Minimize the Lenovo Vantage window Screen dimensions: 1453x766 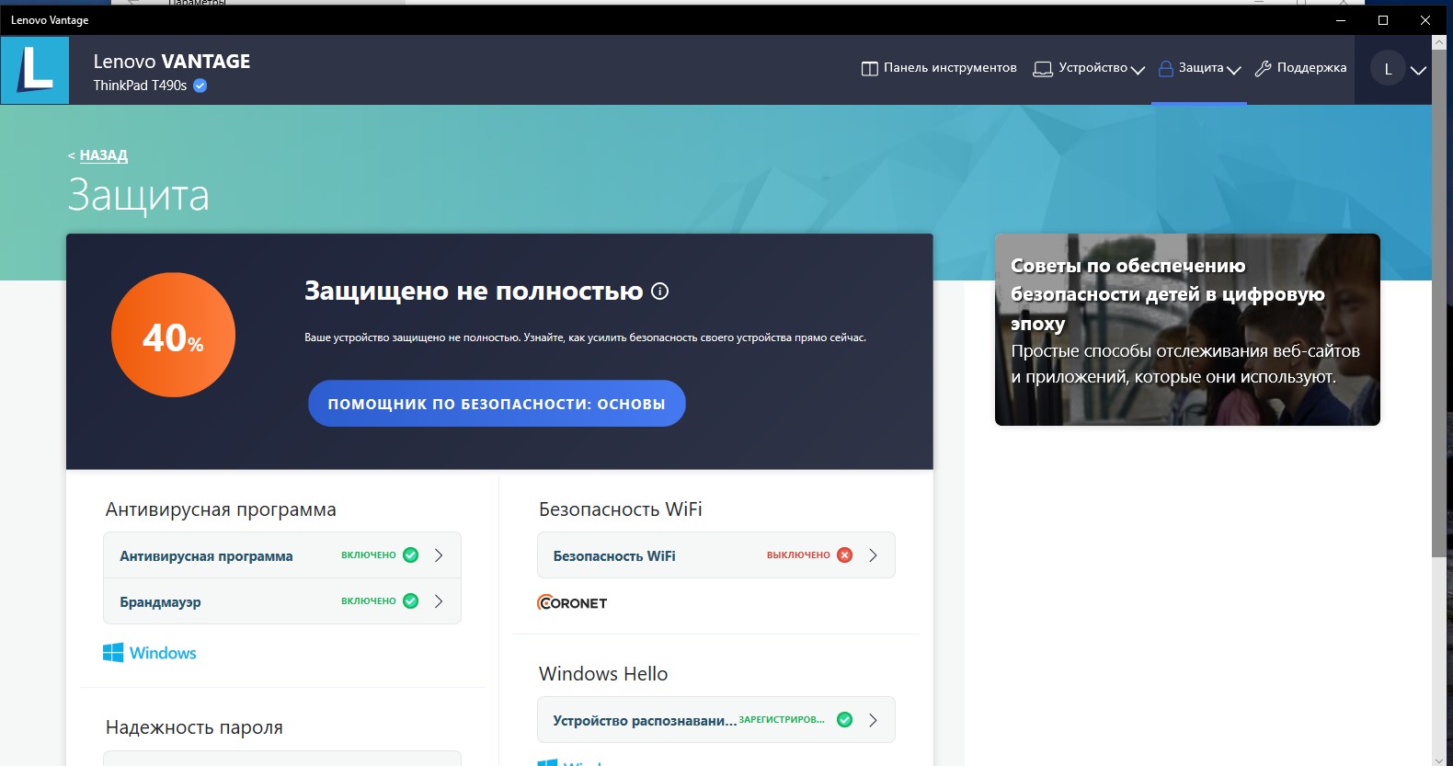pyautogui.click(x=1341, y=20)
